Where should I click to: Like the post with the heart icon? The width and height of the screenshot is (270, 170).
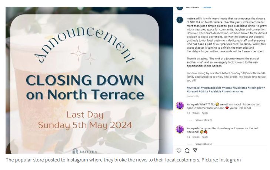(179, 151)
